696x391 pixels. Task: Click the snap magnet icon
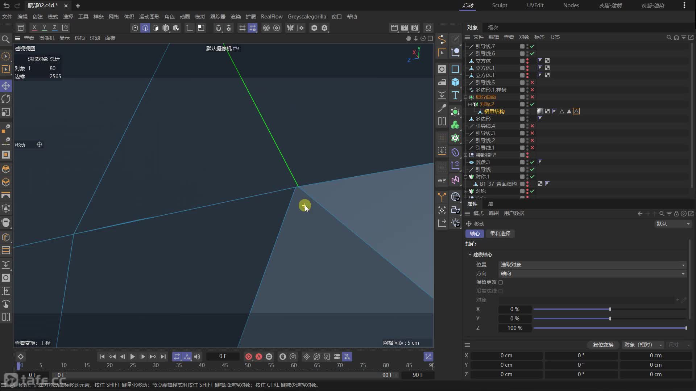click(x=218, y=28)
